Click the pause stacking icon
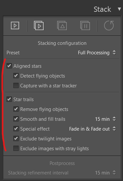The image size is (123, 181). pyautogui.click(x=85, y=26)
